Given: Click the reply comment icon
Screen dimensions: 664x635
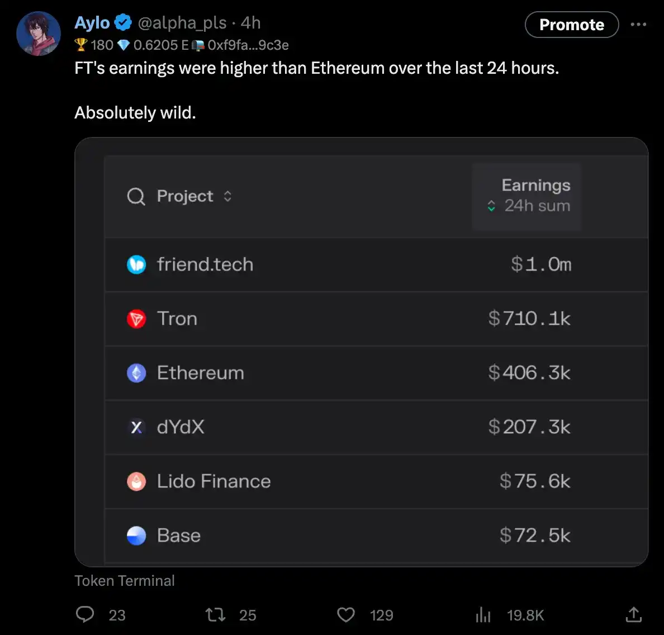Looking at the screenshot, I should [x=85, y=614].
